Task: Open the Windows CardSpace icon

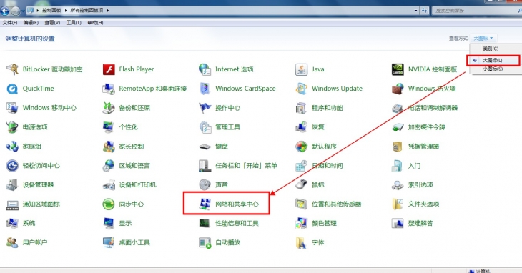Action: [205, 89]
